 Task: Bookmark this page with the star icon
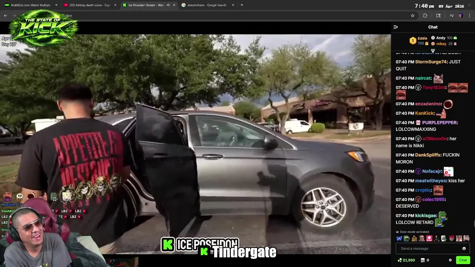(412, 16)
